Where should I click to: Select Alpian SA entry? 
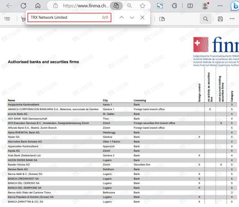(x=14, y=137)
